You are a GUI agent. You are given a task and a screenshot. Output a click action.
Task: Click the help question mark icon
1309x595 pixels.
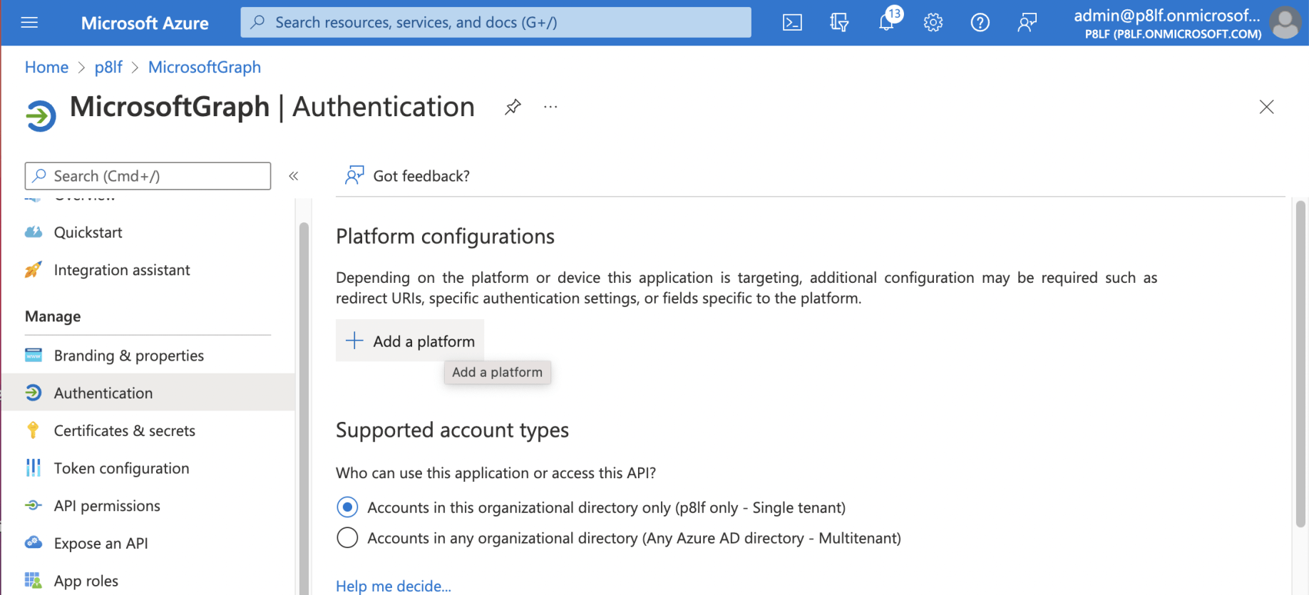[980, 23]
